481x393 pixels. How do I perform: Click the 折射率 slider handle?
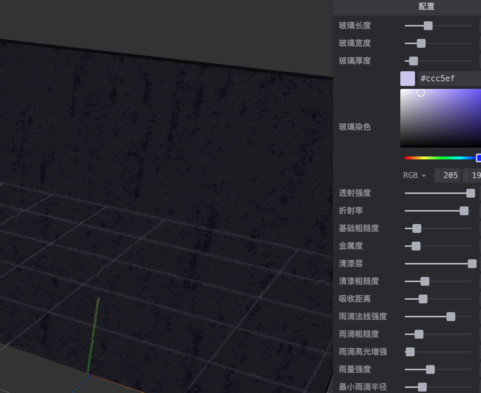coord(464,211)
